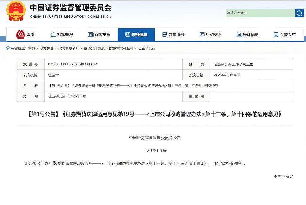Screen dimensions: 306x205
Task: Click the search magnifier button
Action: pos(299,13)
